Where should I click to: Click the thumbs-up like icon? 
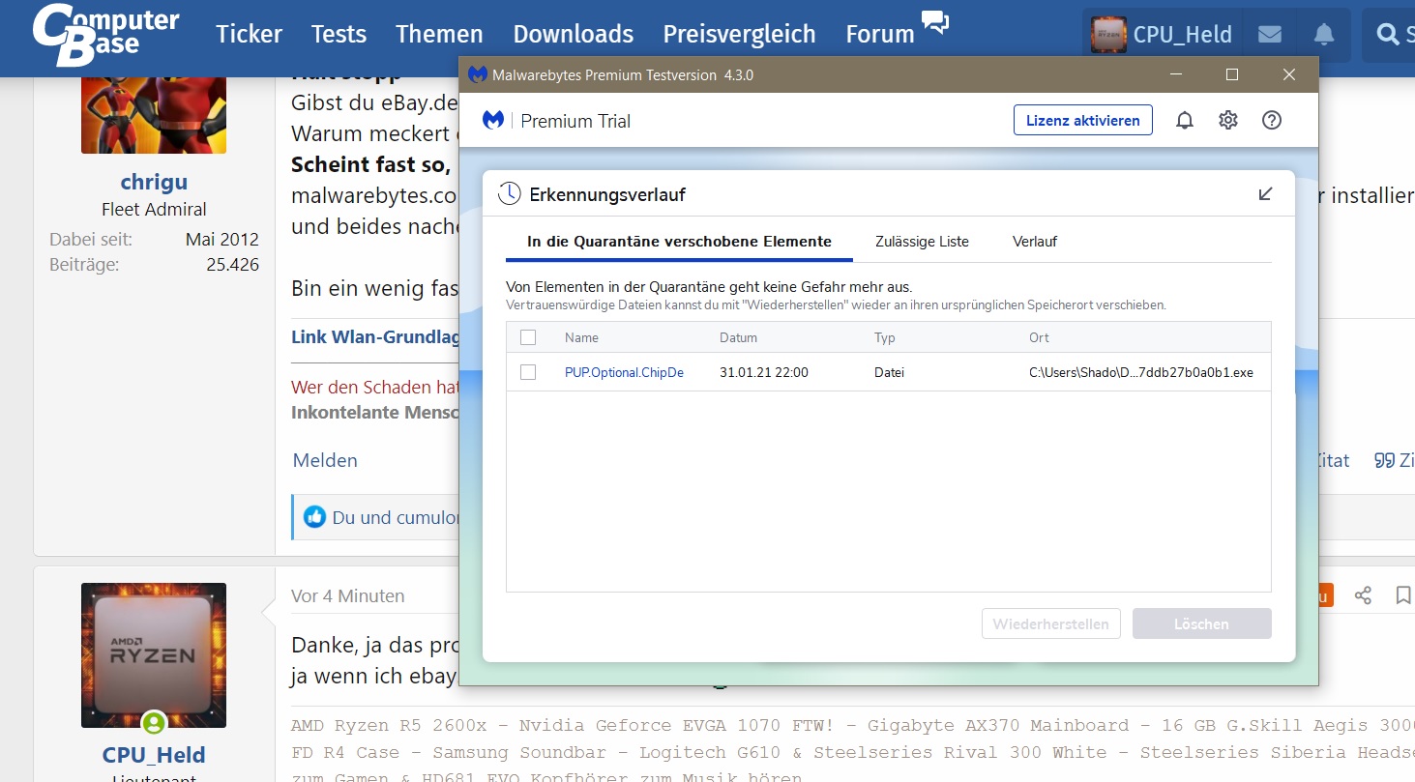coord(314,517)
